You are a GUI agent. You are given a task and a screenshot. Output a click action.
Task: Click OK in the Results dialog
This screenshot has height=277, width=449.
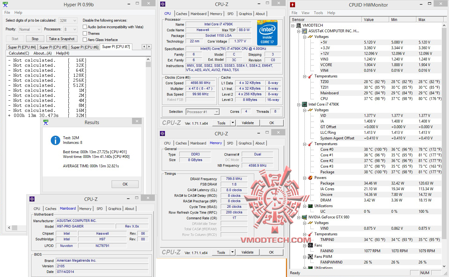point(125,184)
